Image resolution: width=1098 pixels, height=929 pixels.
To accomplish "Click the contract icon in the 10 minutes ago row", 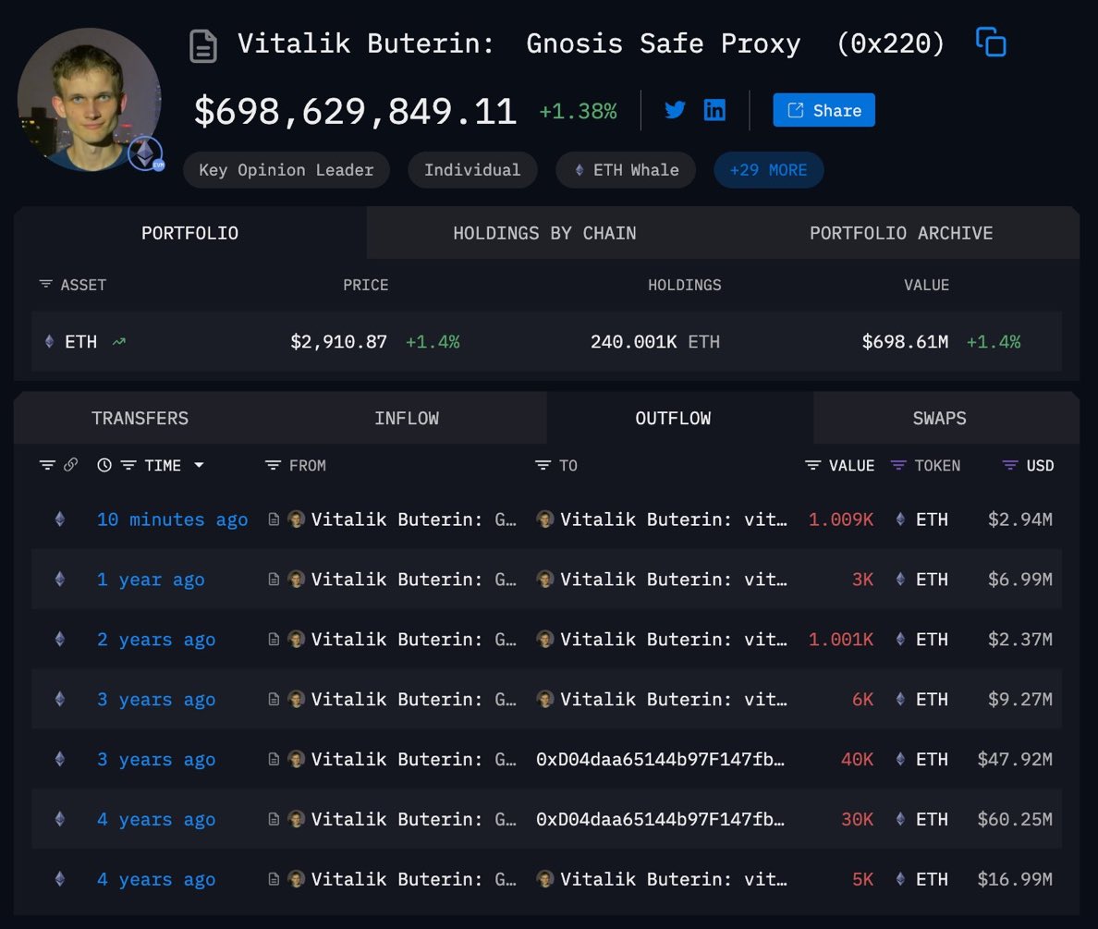I will tap(274, 520).
